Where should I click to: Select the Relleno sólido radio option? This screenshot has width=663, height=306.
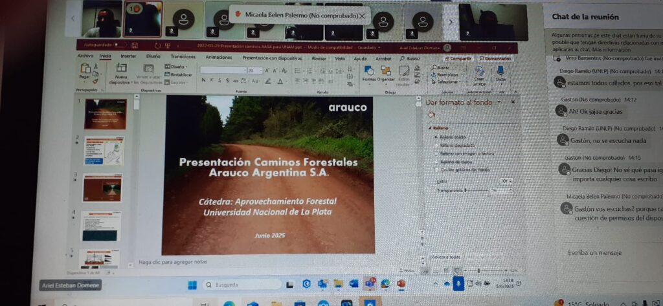pos(436,137)
